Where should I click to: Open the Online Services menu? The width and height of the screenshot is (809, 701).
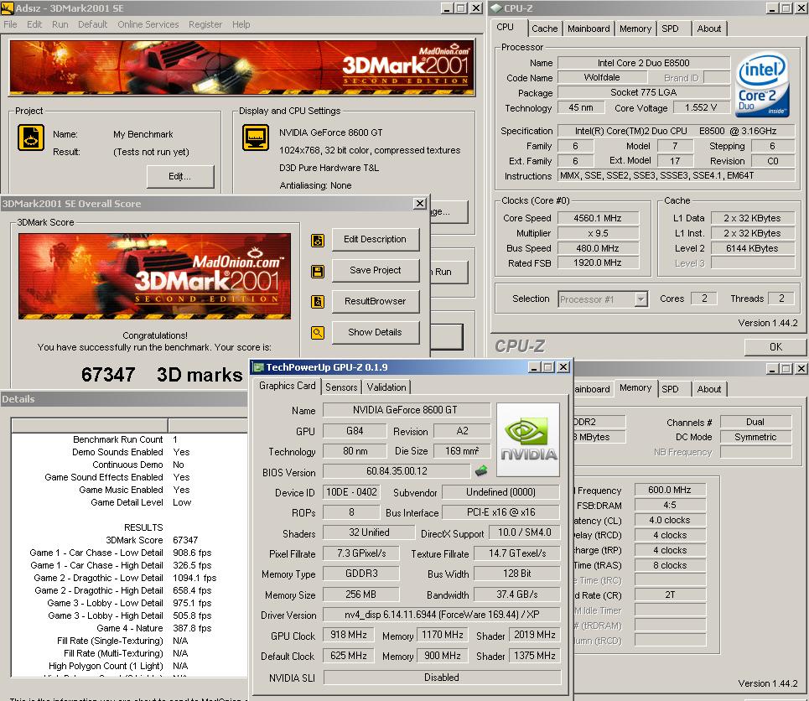148,24
